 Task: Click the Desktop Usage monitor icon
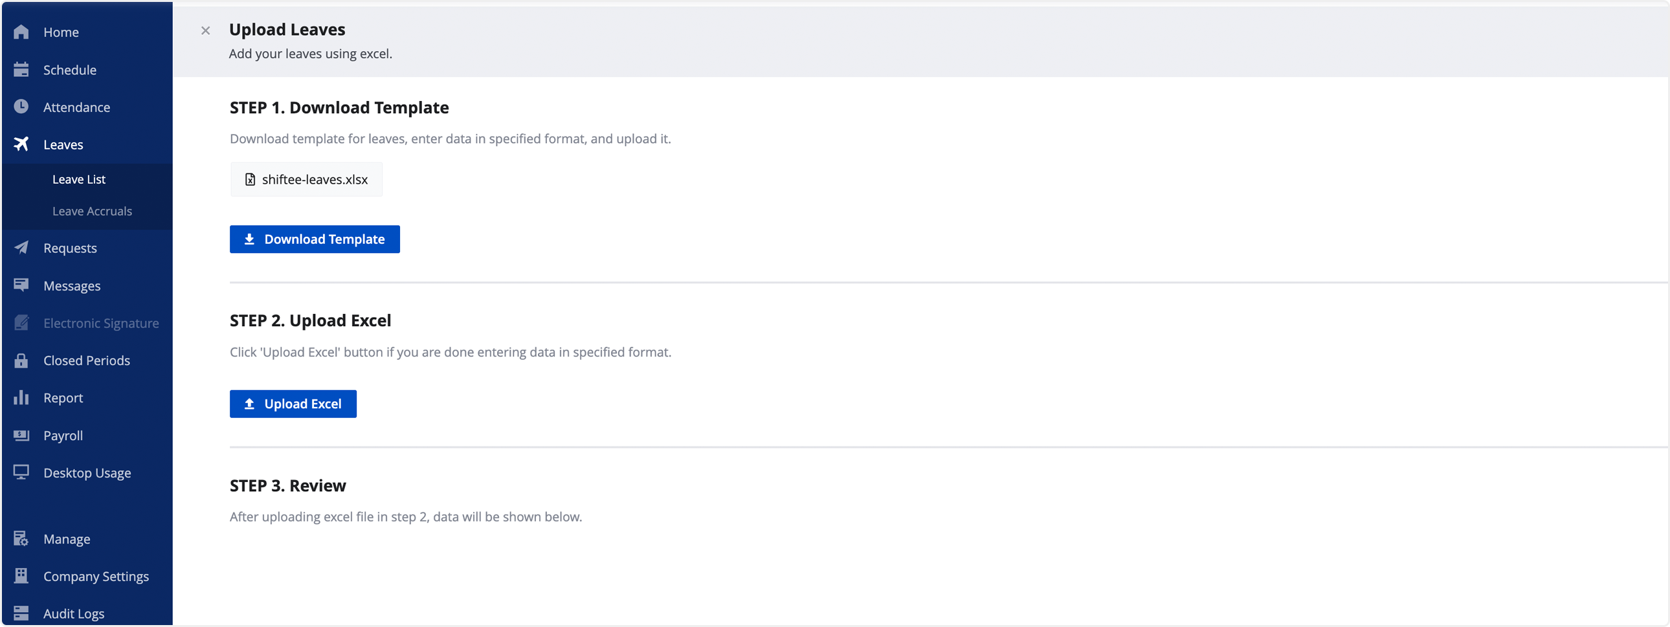coord(21,473)
